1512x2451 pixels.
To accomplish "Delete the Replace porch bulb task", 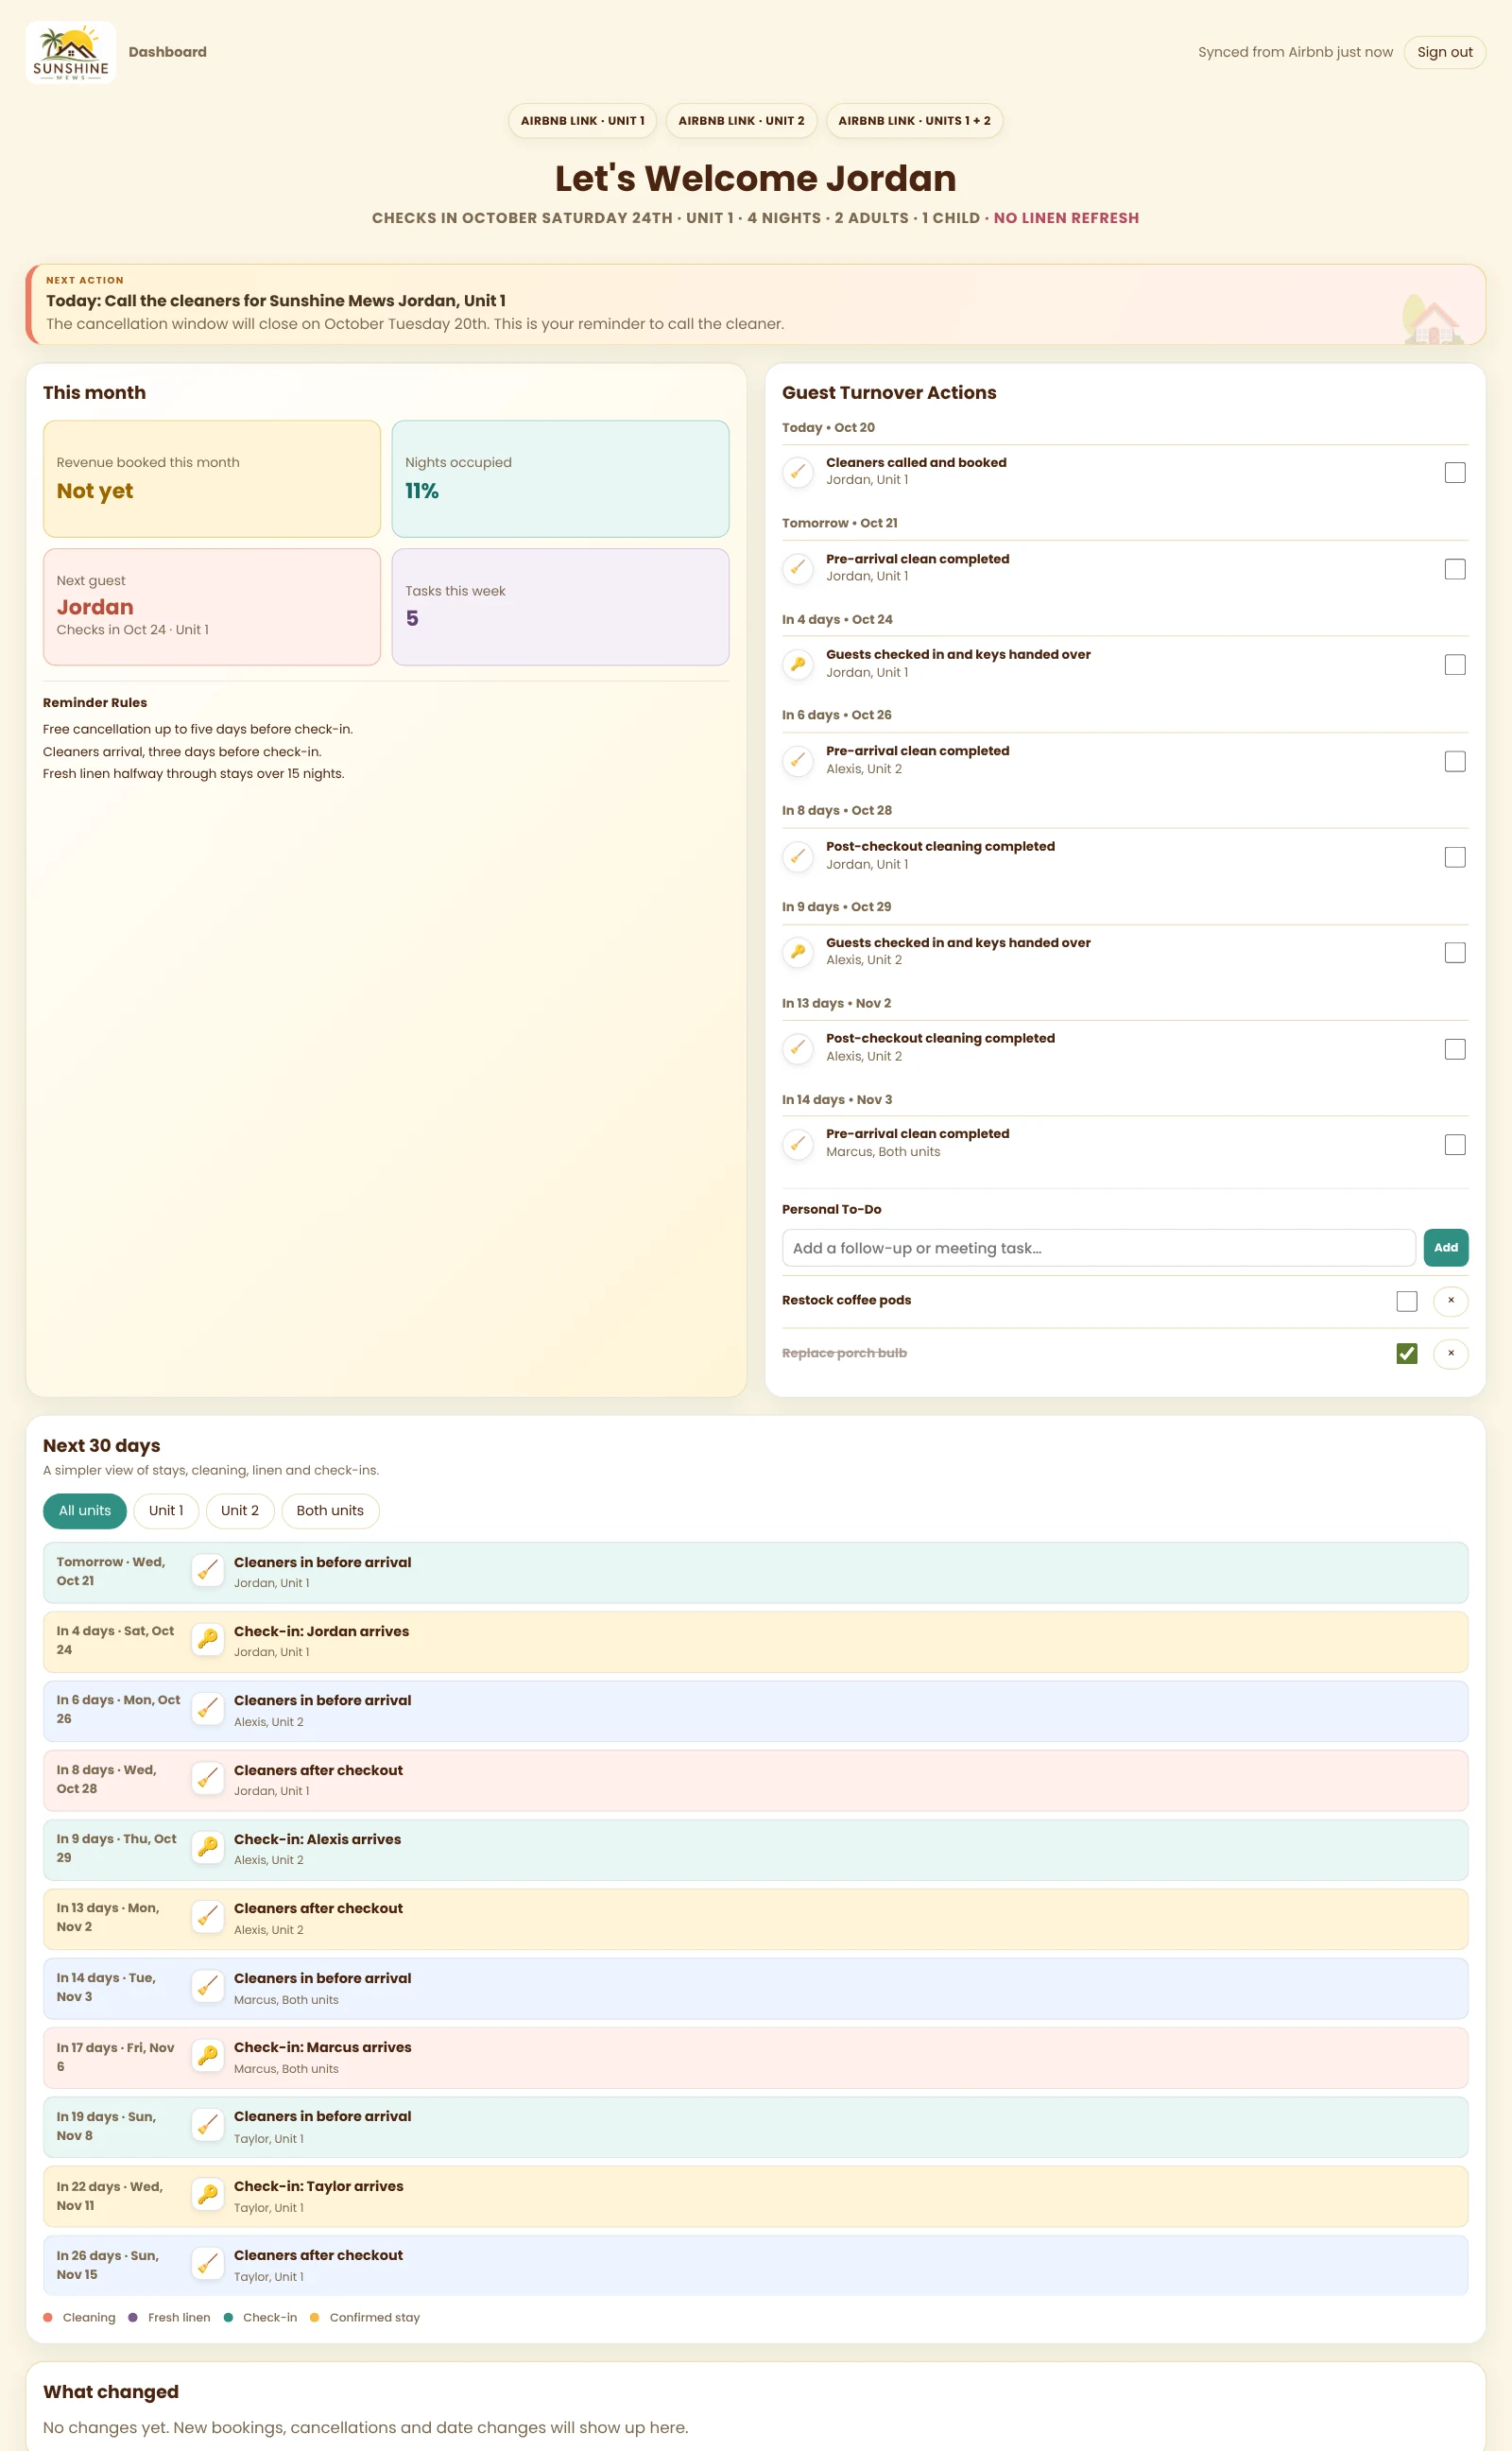I will (x=1450, y=1353).
